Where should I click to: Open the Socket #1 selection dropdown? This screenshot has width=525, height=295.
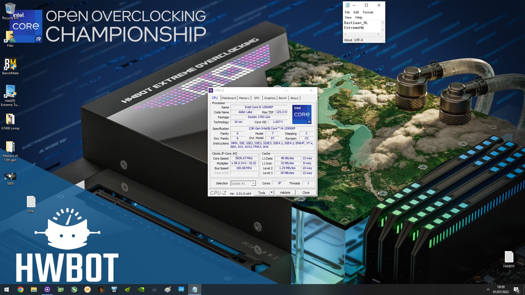[243, 184]
